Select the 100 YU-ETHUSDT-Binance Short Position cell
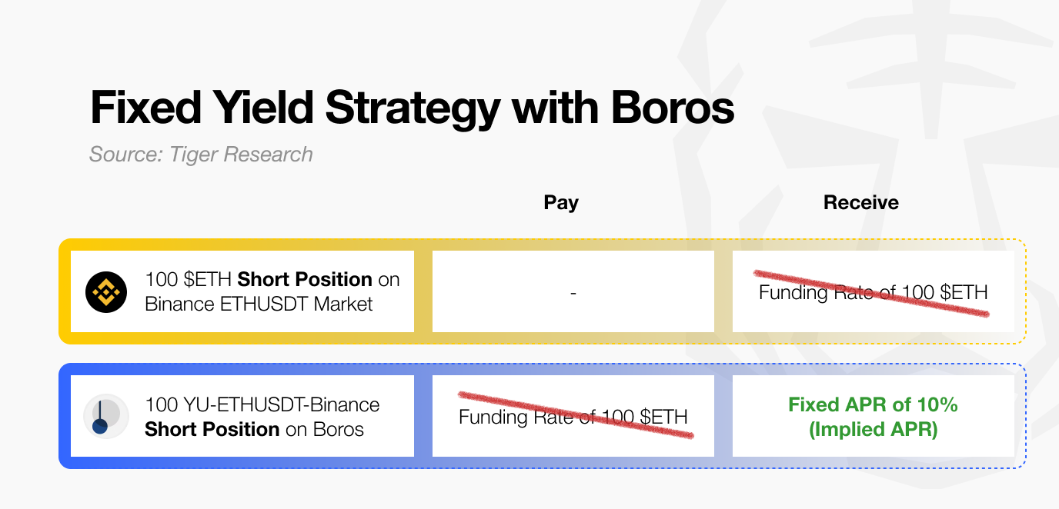1059x509 pixels. coord(242,416)
